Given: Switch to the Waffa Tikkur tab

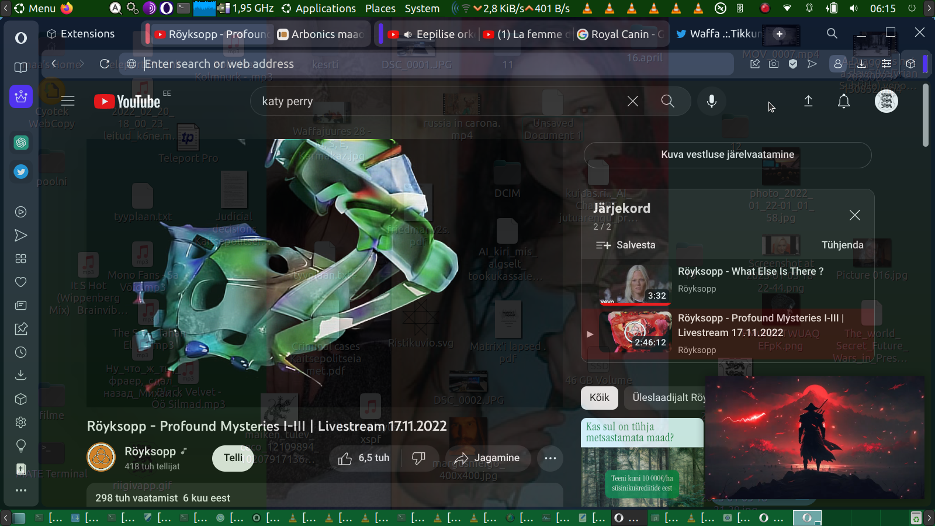Looking at the screenshot, I should (718, 34).
